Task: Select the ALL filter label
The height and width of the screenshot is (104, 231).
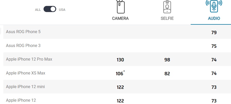Action: [38, 10]
